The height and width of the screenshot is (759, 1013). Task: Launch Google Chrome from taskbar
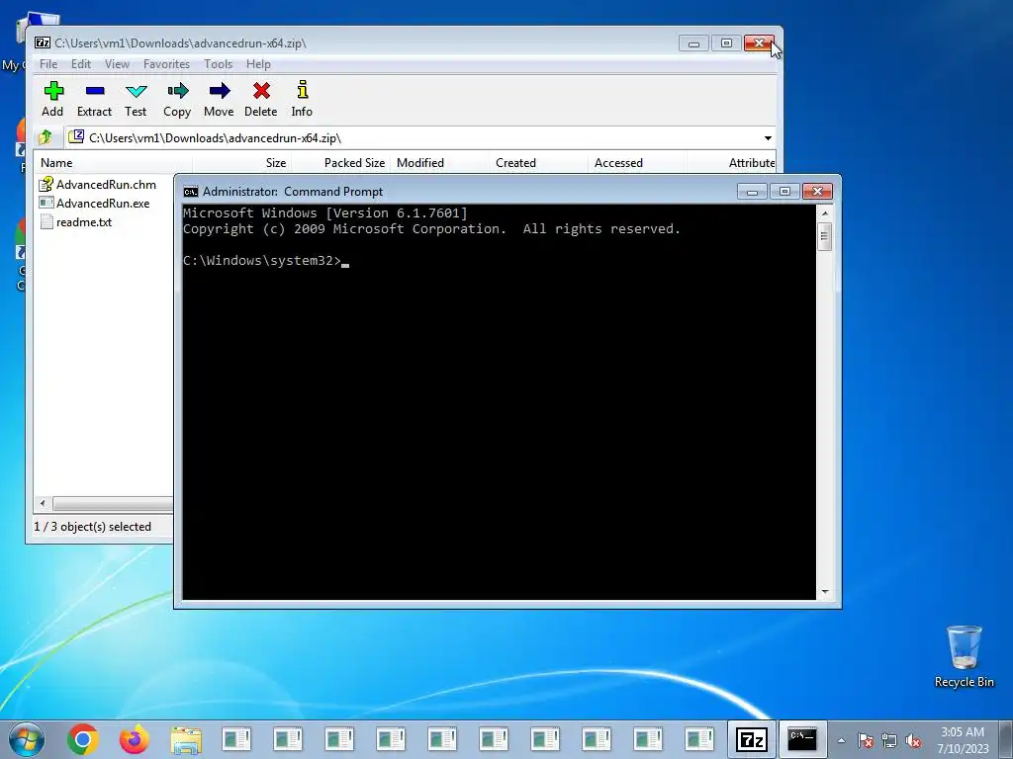(x=82, y=739)
